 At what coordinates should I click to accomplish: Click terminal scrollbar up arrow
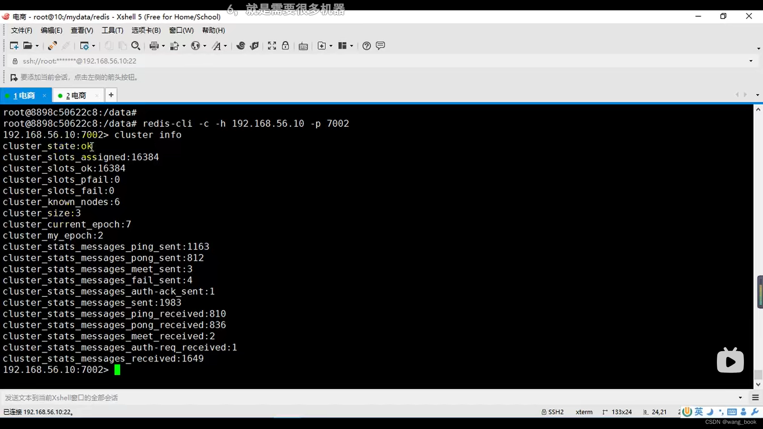coord(758,109)
